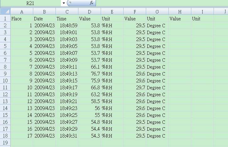Select the humidity value 66.1
The height and width of the screenshot is (147, 228).
(x=90, y=67)
